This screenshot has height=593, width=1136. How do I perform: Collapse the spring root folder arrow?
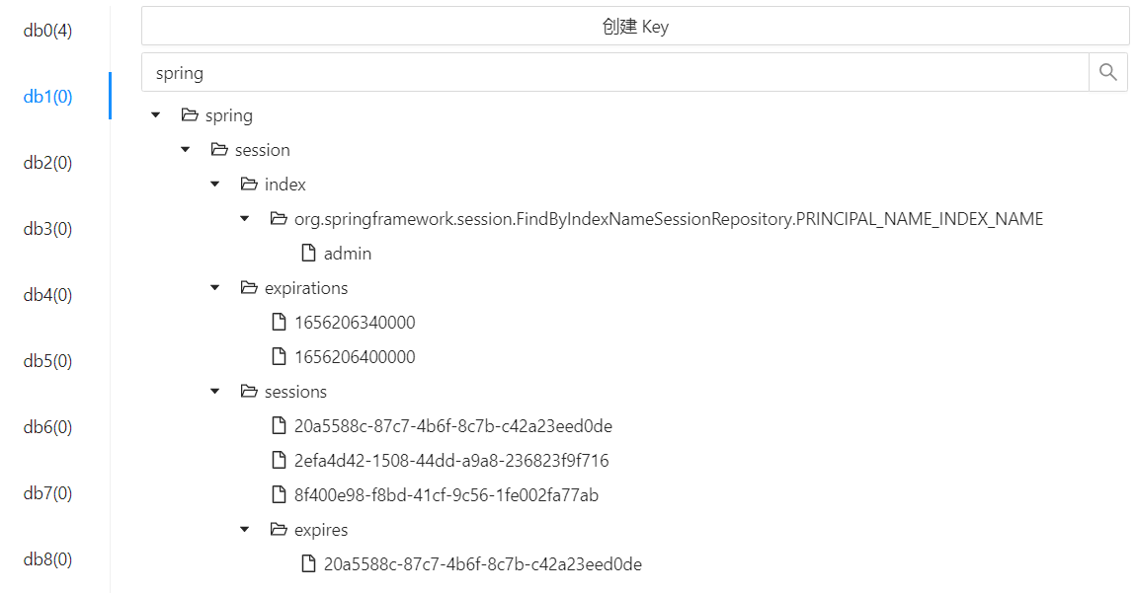[155, 115]
